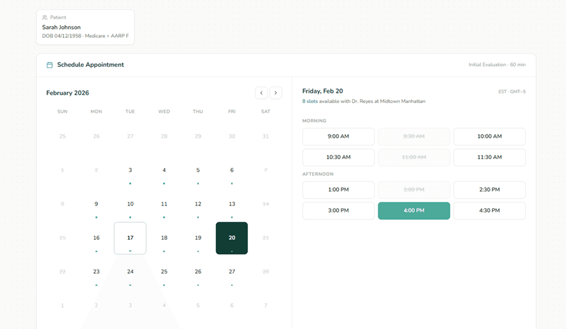Go to previous month with left chevron
566x329 pixels.
pyautogui.click(x=261, y=93)
